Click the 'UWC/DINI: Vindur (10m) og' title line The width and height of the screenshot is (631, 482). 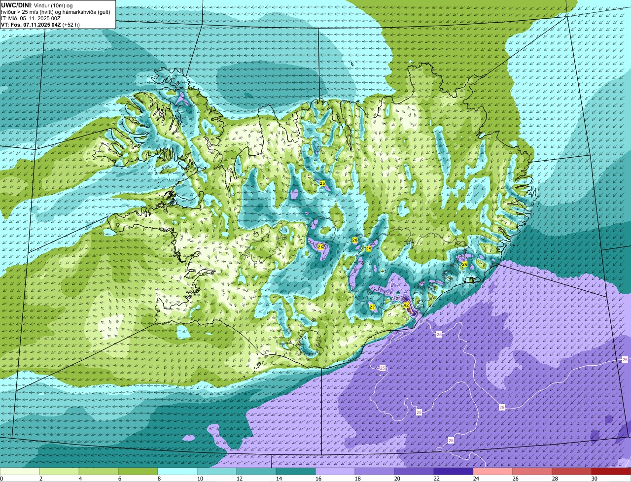[x=37, y=5]
